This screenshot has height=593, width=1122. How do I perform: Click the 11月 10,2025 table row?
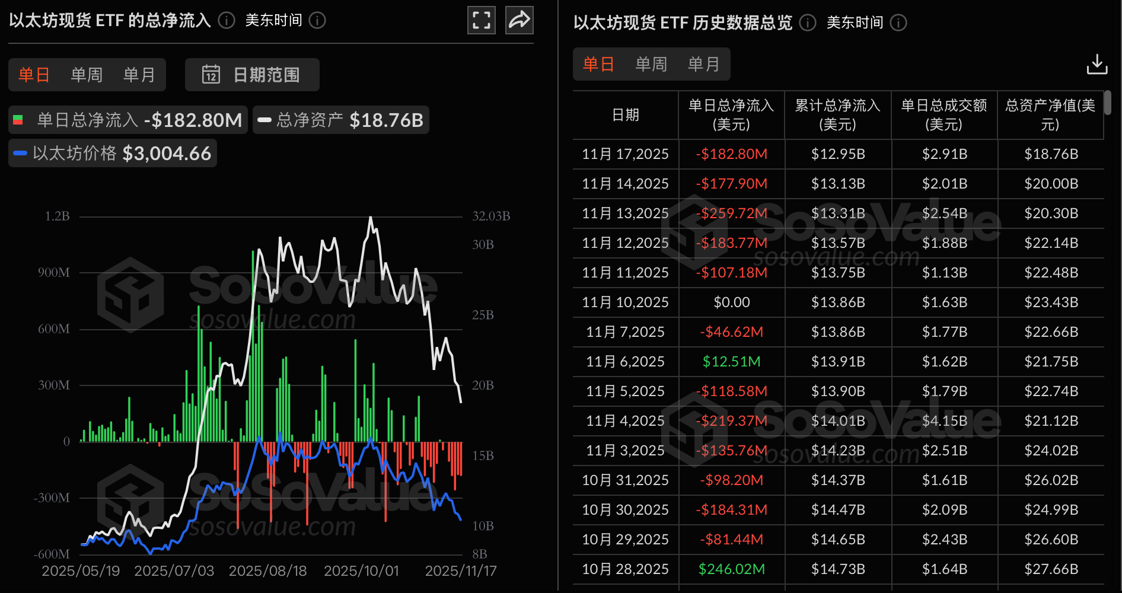pos(837,302)
